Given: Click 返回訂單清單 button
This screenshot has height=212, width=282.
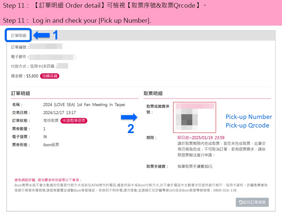Looking at the screenshot, I should click(252, 202).
